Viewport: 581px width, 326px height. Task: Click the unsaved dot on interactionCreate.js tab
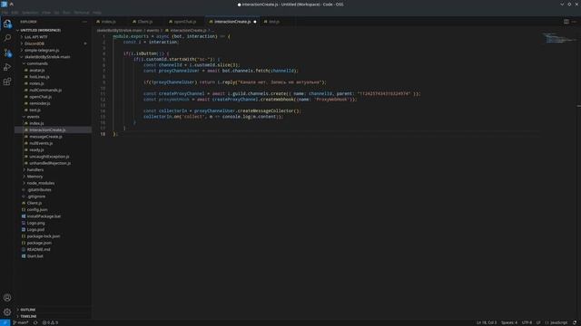pos(255,22)
